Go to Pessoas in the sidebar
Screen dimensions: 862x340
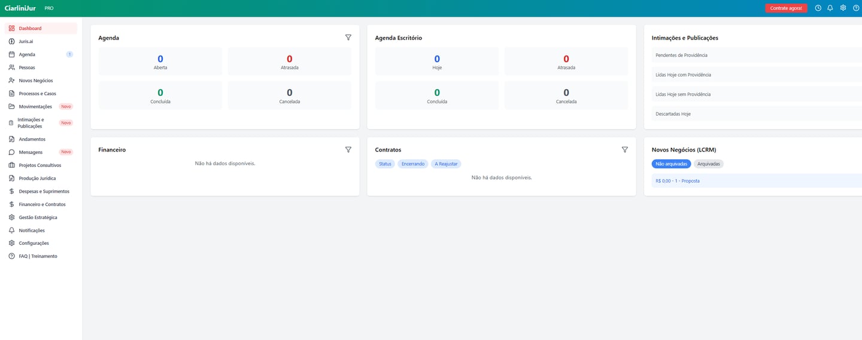(41, 68)
